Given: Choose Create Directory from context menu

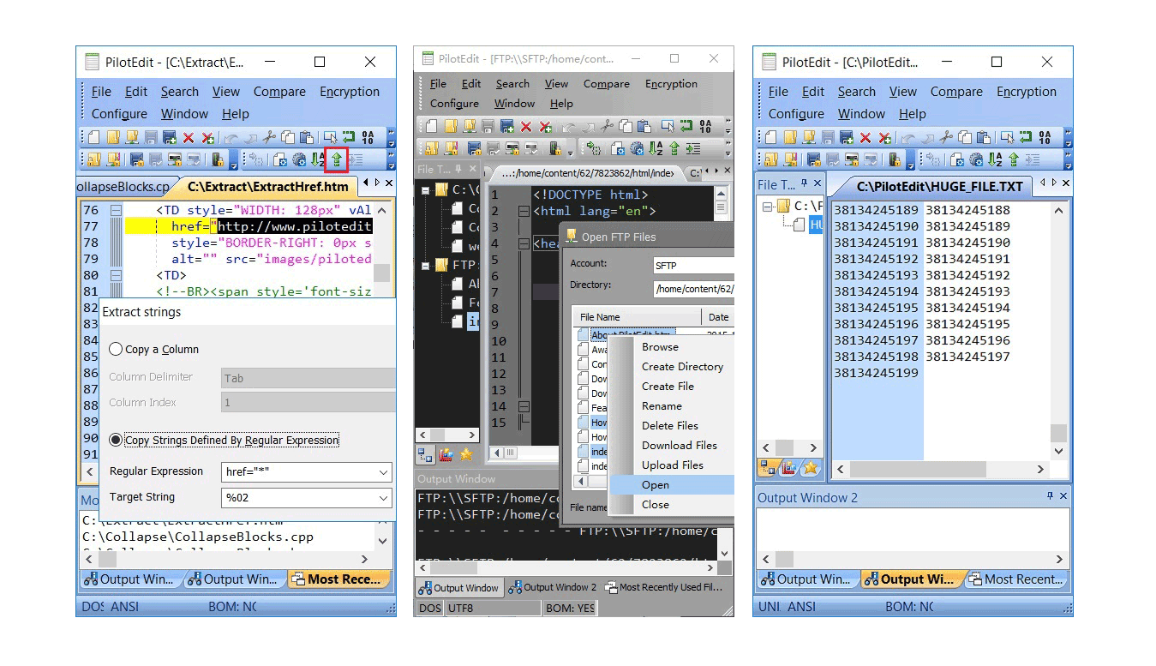Looking at the screenshot, I should [x=682, y=366].
